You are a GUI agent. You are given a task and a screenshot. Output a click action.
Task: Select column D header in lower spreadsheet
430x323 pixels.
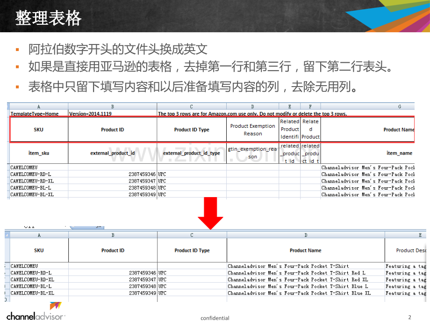[306, 235]
